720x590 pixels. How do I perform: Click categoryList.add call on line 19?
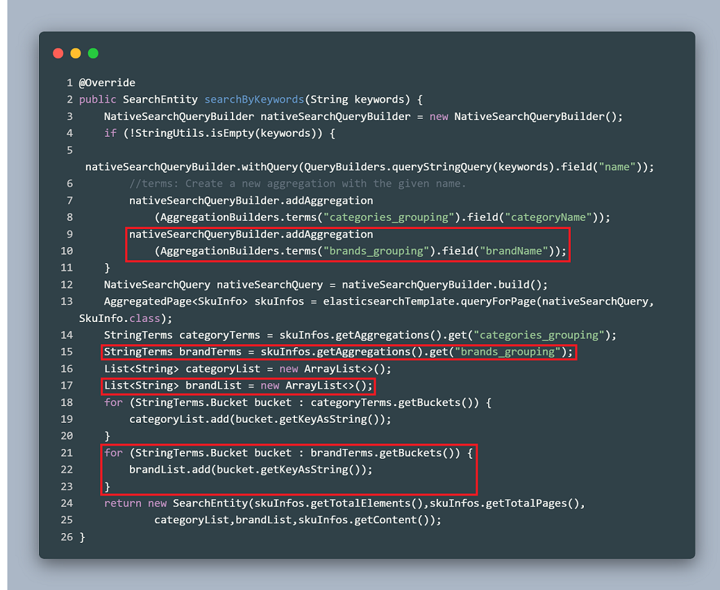click(x=260, y=419)
